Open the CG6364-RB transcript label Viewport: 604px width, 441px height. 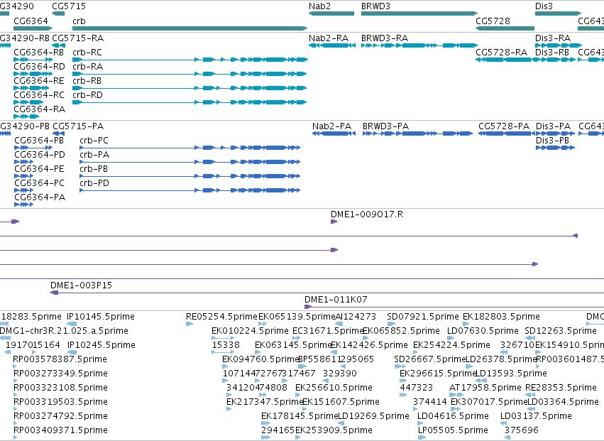[x=38, y=52]
